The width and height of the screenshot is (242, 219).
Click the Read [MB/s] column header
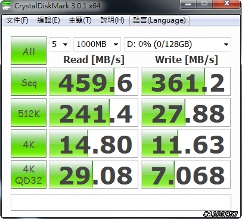tap(94, 60)
